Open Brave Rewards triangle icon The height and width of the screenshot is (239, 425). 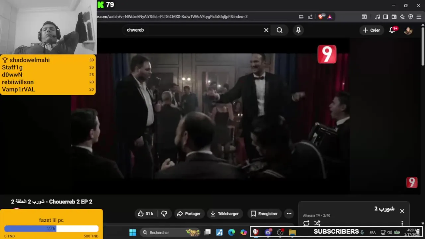(x=329, y=17)
